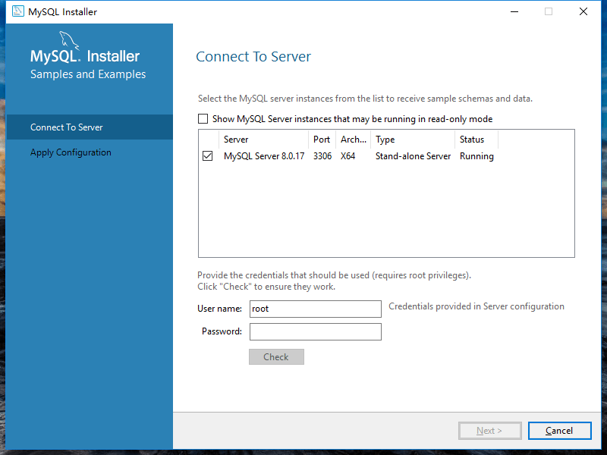607x455 pixels.
Task: Click the 3306 port value
Action: click(x=322, y=156)
